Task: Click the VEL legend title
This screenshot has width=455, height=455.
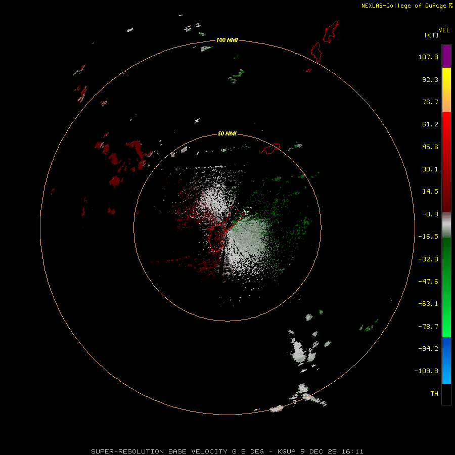Action: pyautogui.click(x=444, y=30)
